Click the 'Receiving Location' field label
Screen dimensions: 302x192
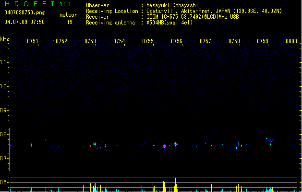point(112,11)
